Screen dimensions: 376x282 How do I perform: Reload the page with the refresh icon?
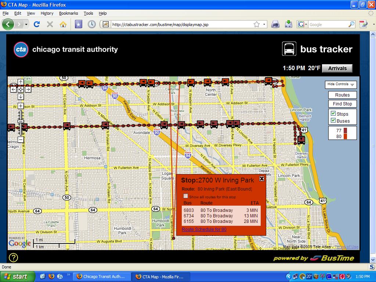[37, 25]
